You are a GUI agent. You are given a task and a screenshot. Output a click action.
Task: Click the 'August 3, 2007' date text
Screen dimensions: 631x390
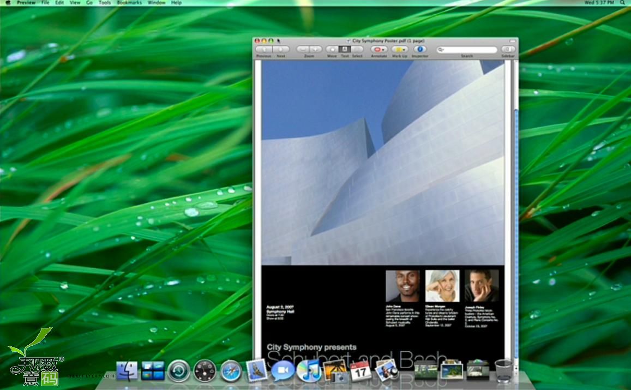[x=280, y=307]
